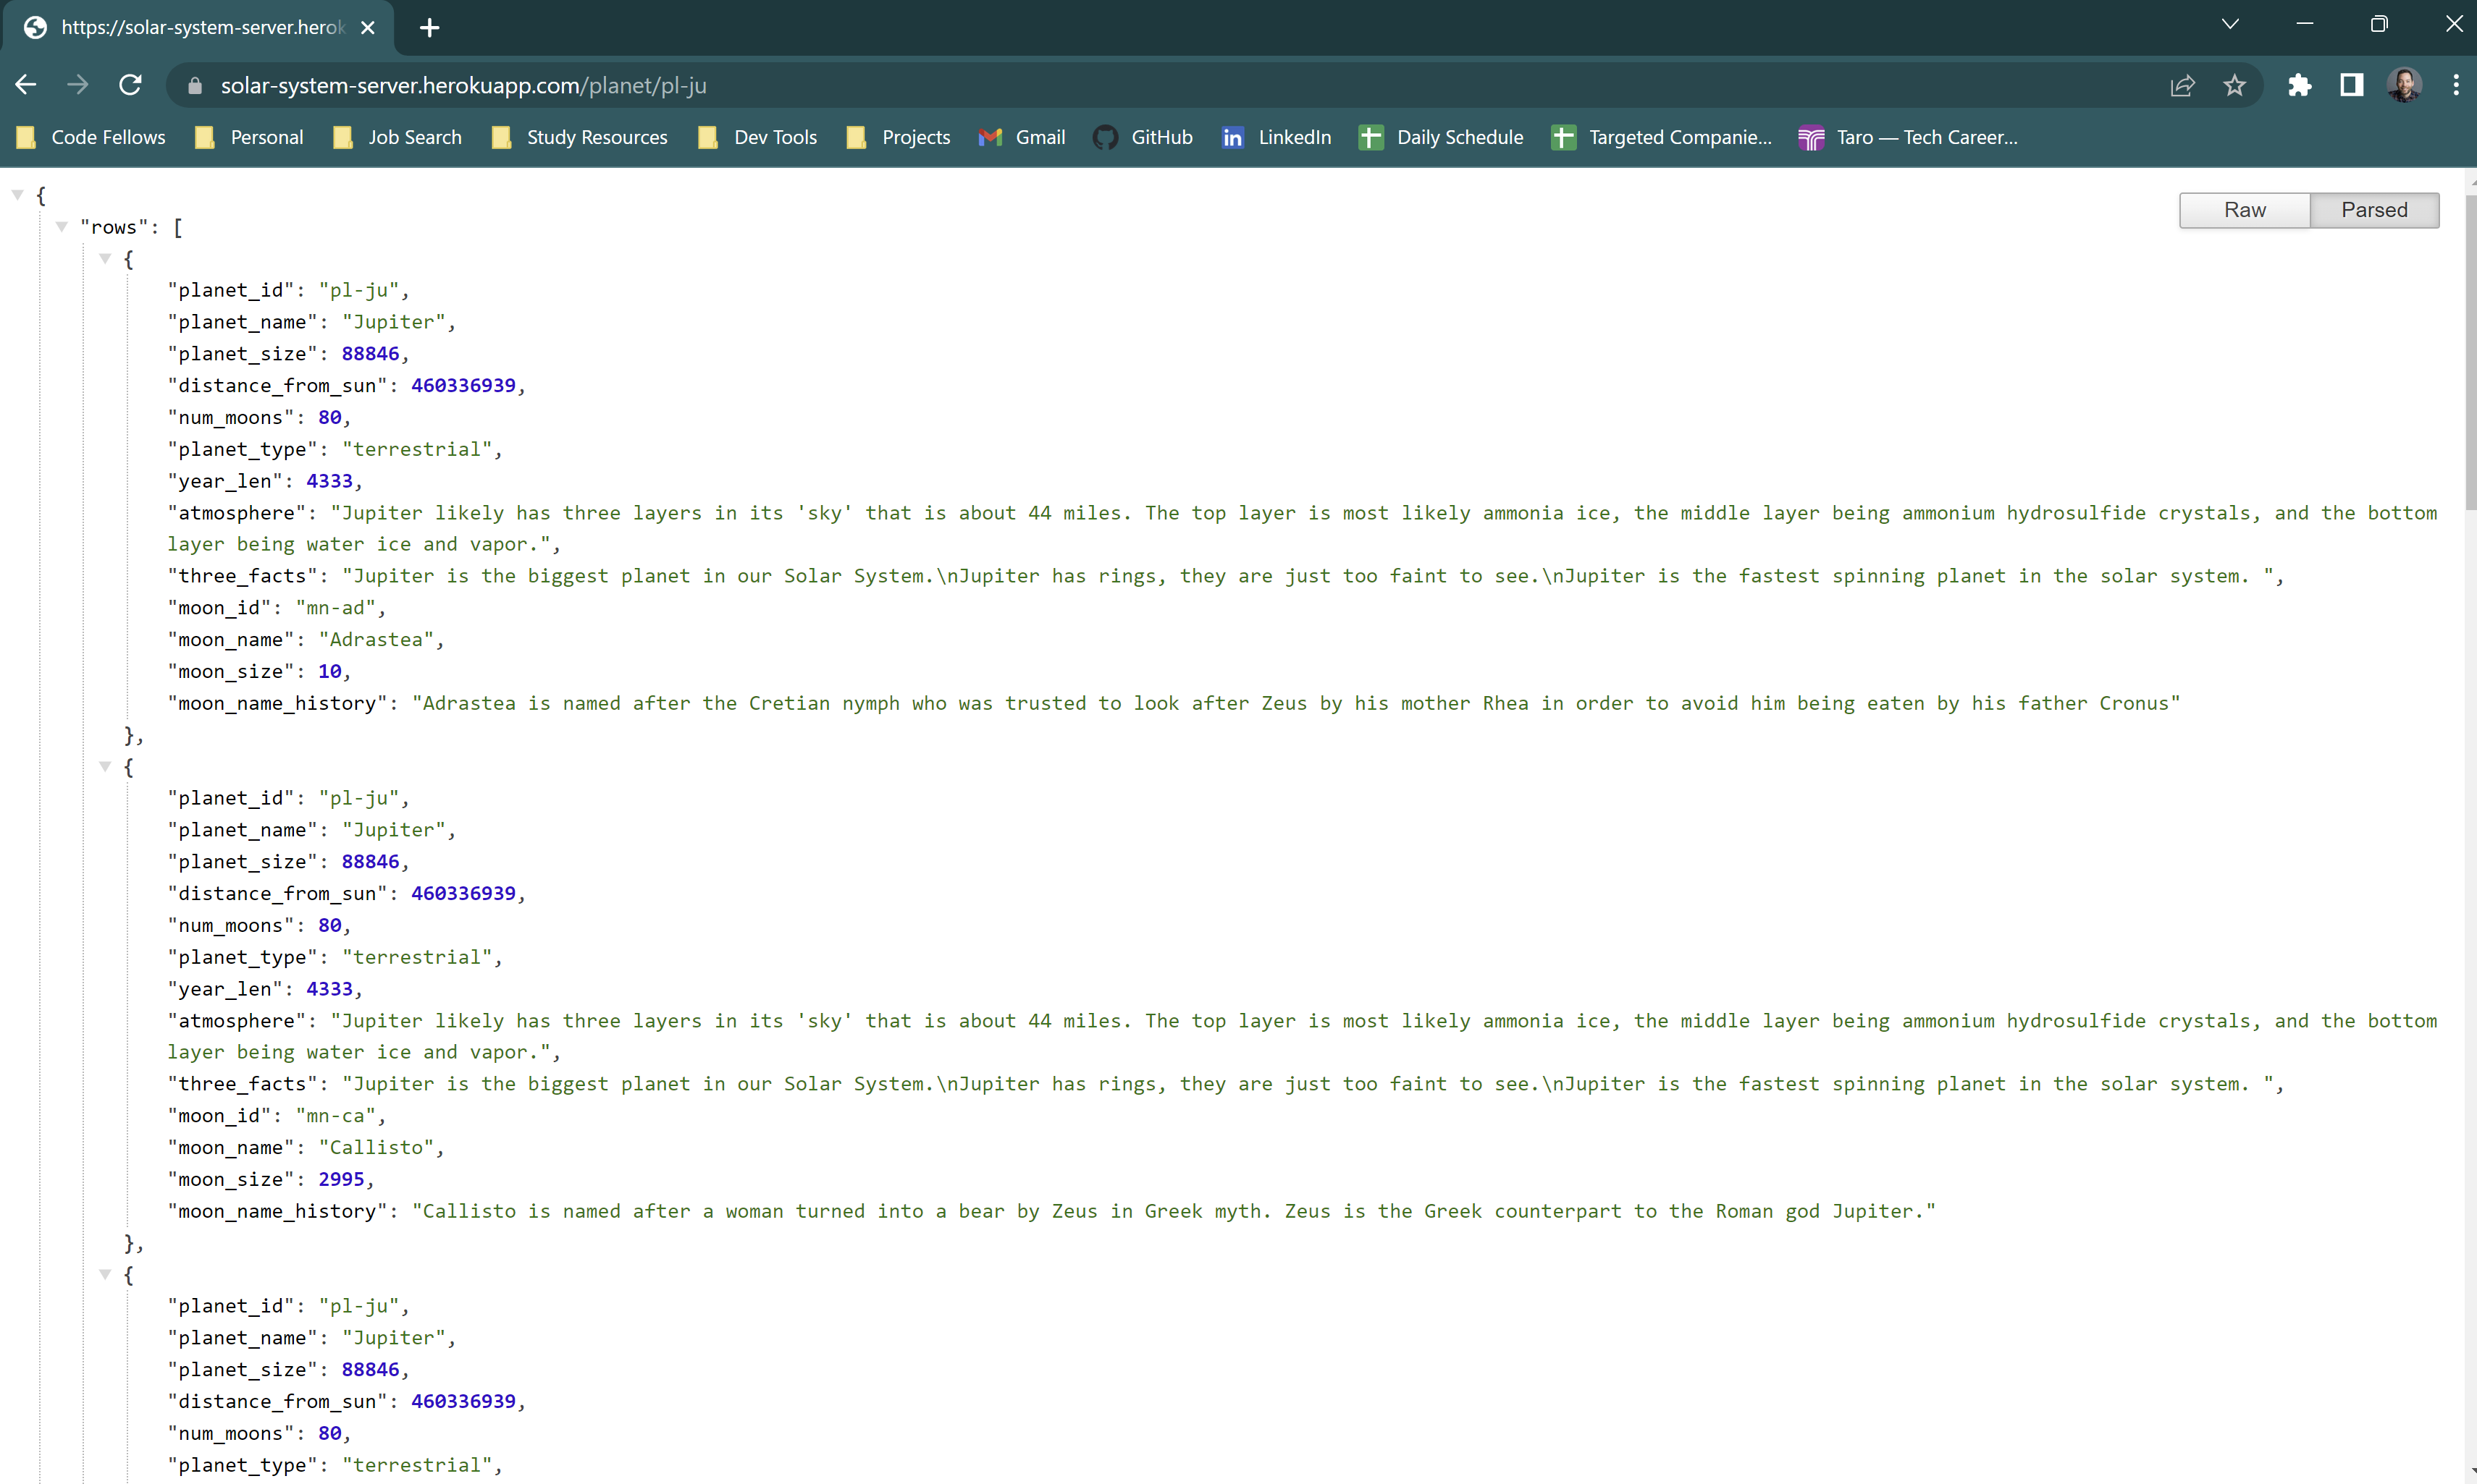2477x1484 pixels.
Task: Toggle the browser side panel icon
Action: pos(2351,86)
